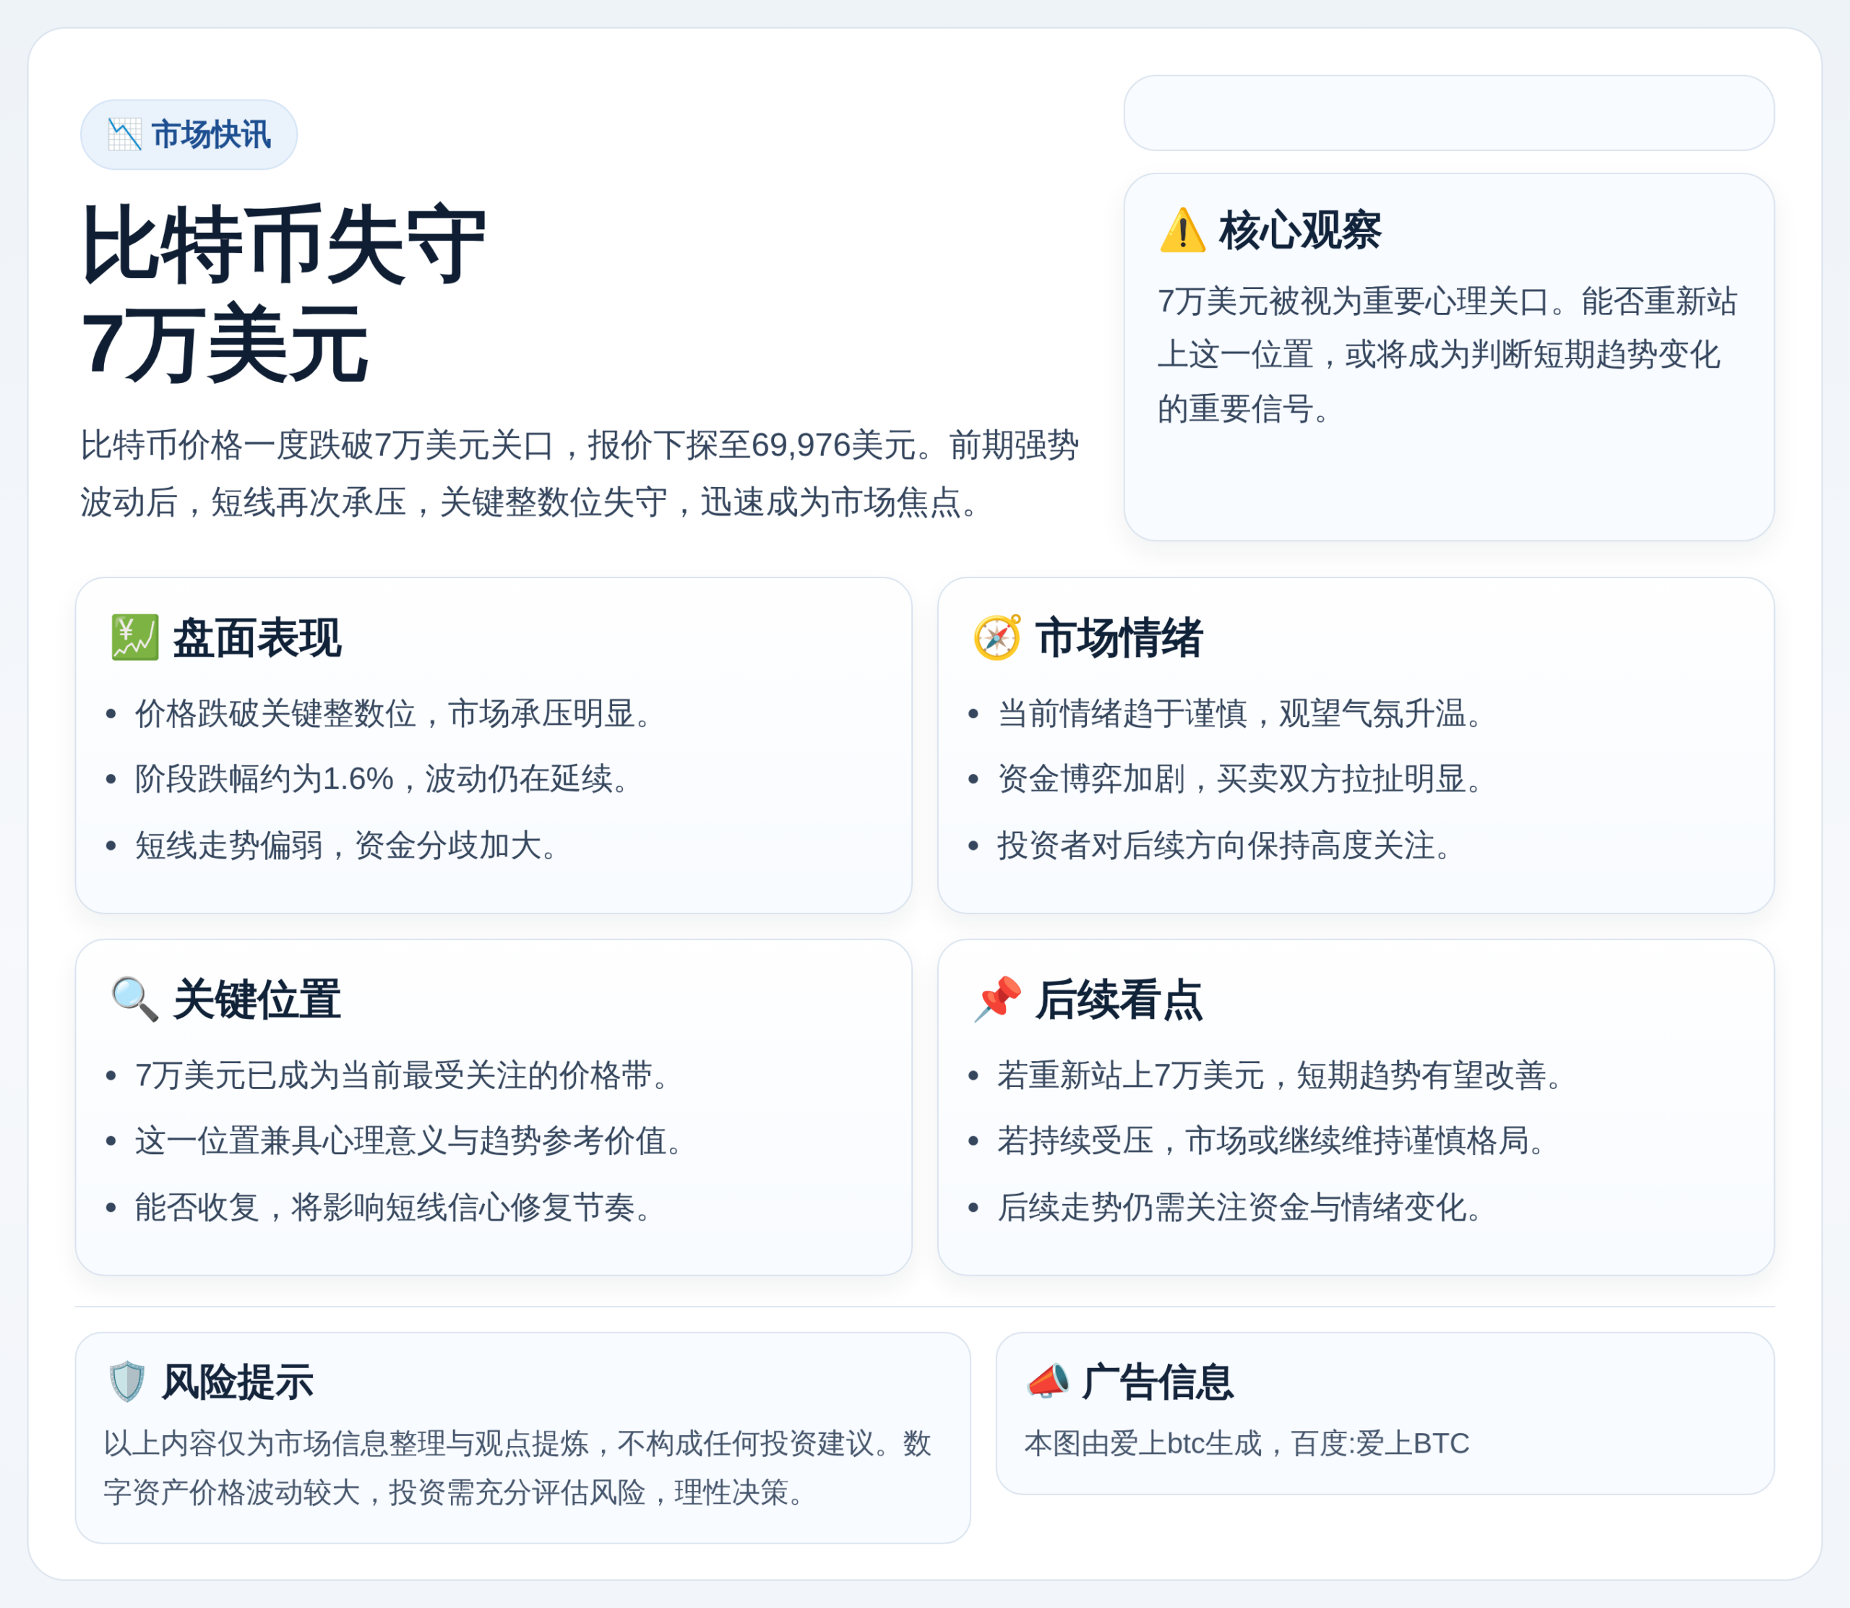1850x1608 pixels.
Task: Click the 市场情绪 heading
Action: click(x=1119, y=638)
